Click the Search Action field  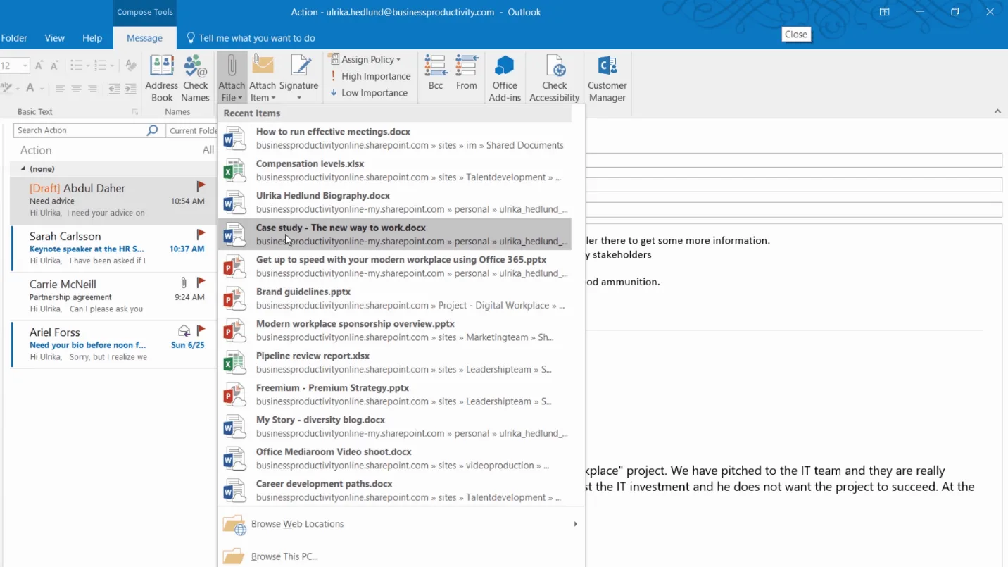(x=80, y=130)
